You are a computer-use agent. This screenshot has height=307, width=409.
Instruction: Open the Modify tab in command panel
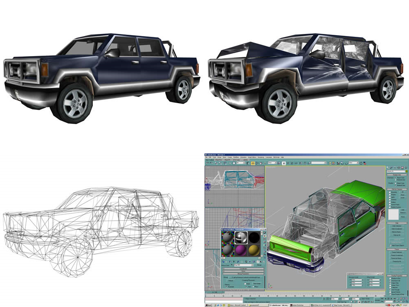[x=391, y=167]
